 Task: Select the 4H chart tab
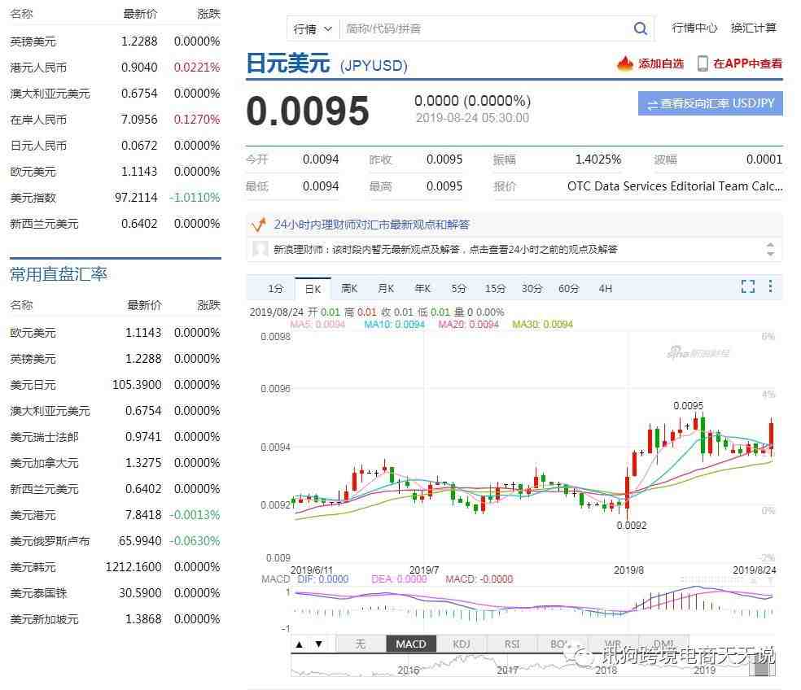click(x=606, y=289)
